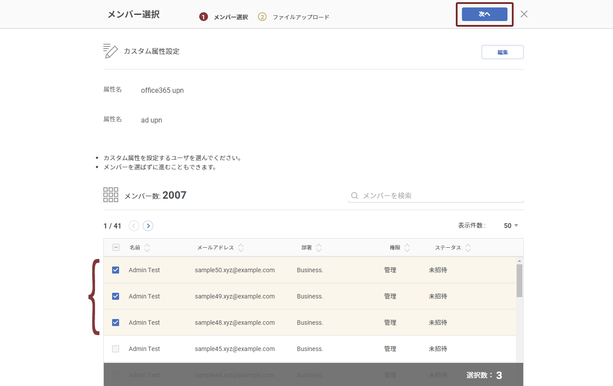This screenshot has height=386, width=613.
Task: Sort by 名前 column arrows
Action: click(147, 248)
